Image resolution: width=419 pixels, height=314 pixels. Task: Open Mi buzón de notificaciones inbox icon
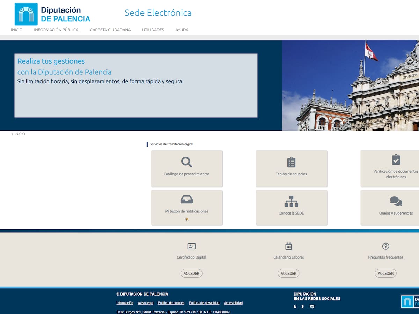tap(186, 200)
